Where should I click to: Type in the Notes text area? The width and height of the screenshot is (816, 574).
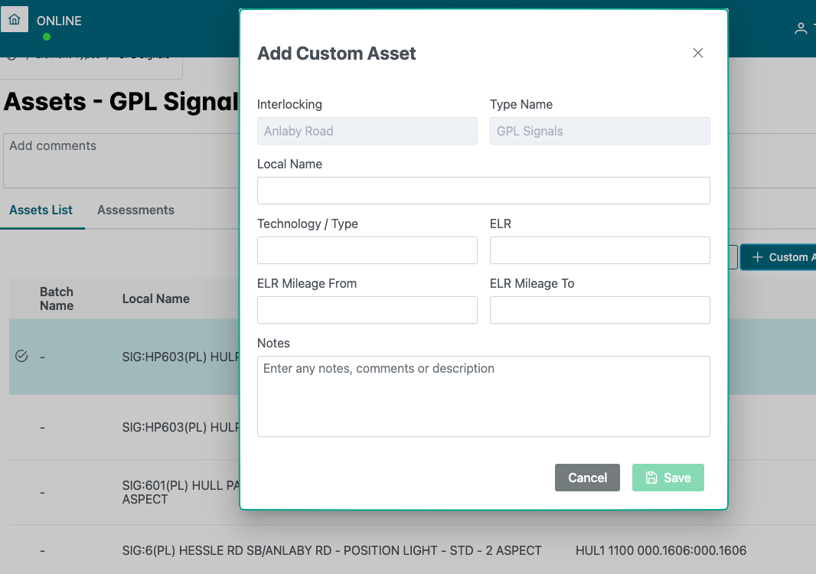(483, 396)
